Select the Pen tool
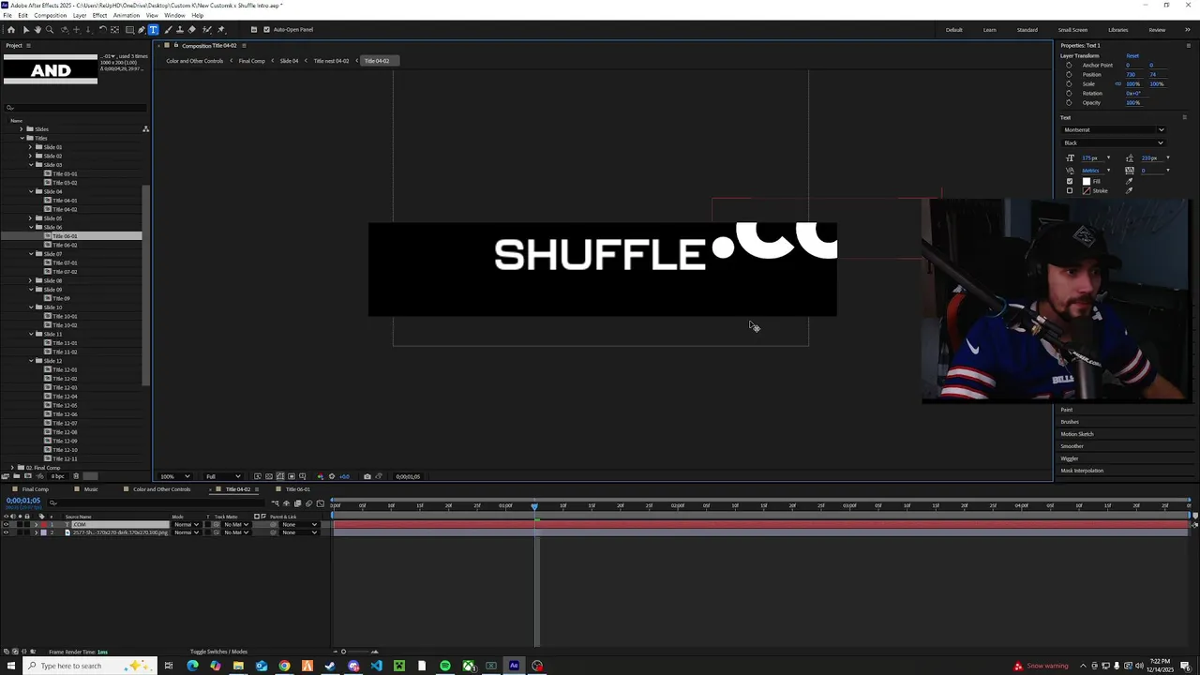The image size is (1200, 675). point(142,30)
